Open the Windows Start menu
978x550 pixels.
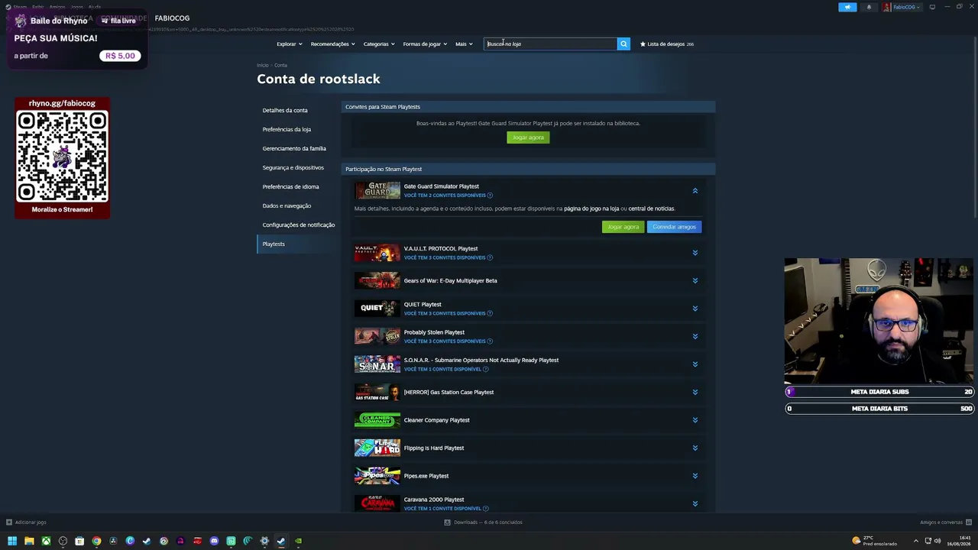[x=12, y=541]
